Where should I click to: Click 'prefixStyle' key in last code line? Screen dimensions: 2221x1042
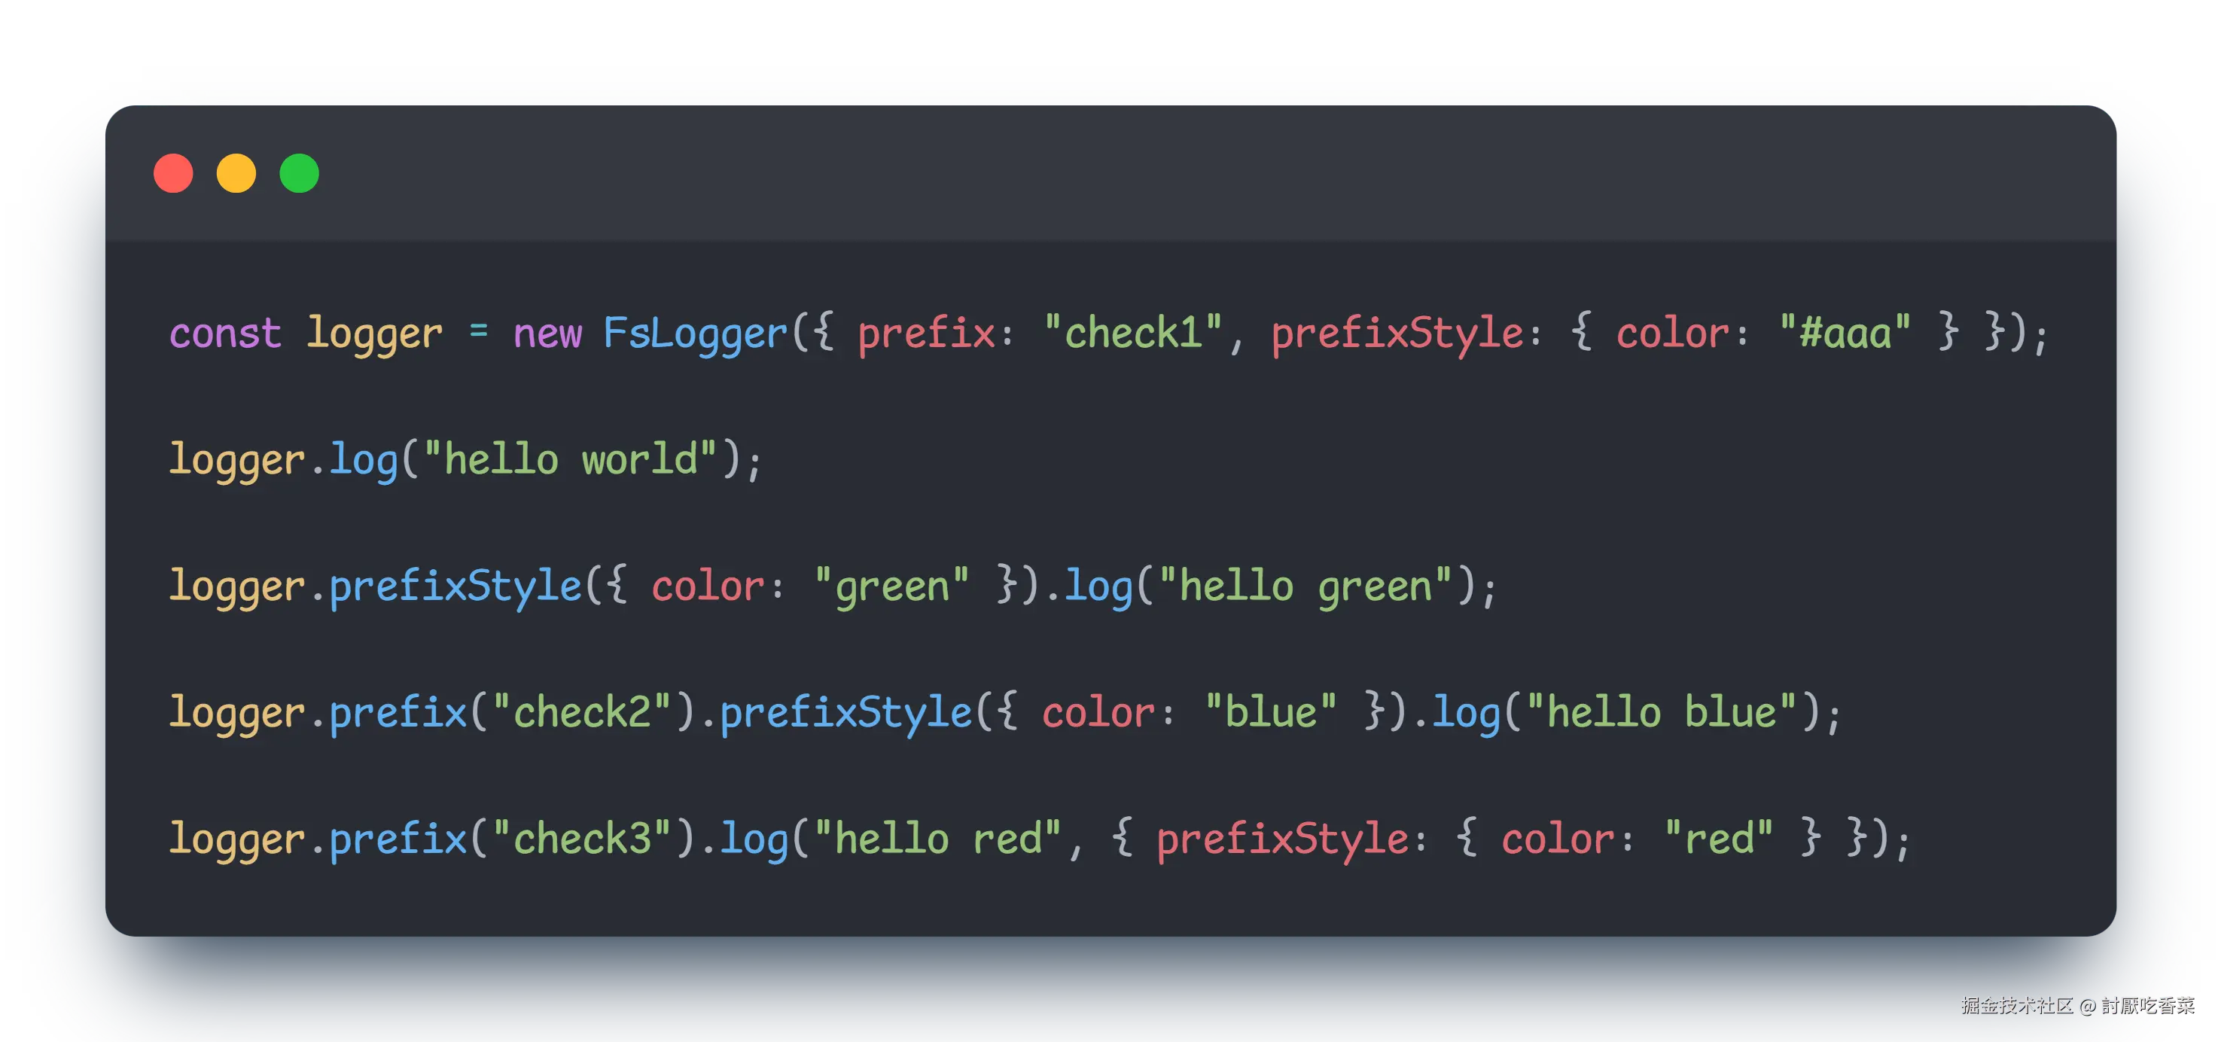coord(1282,839)
